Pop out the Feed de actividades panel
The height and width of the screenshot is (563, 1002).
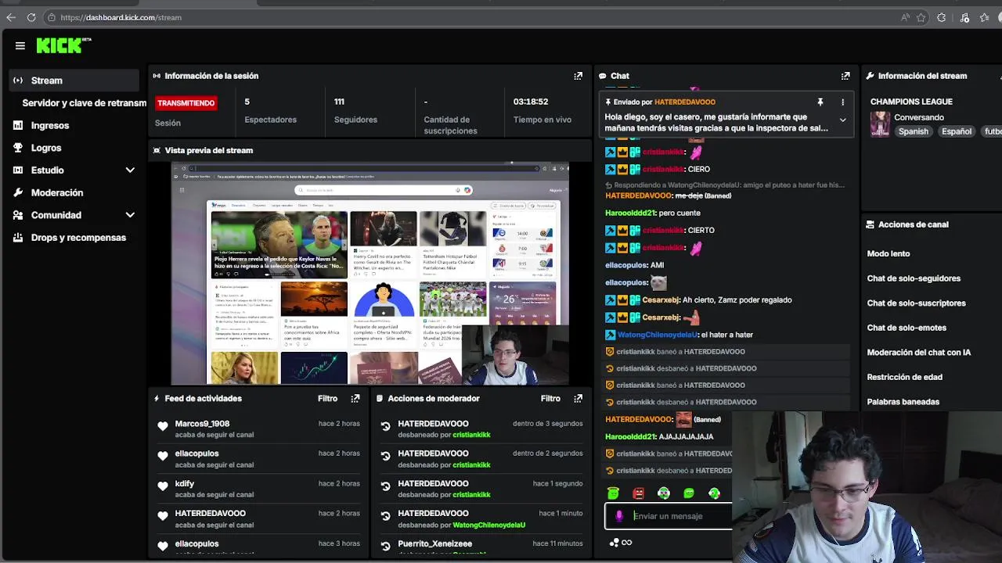click(355, 399)
